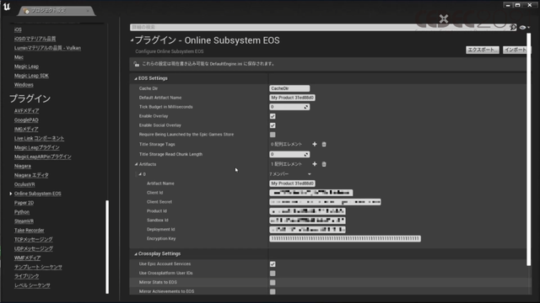Collapse the EOS Settings section
Viewport: 540px width, 303px height.
[x=136, y=78]
